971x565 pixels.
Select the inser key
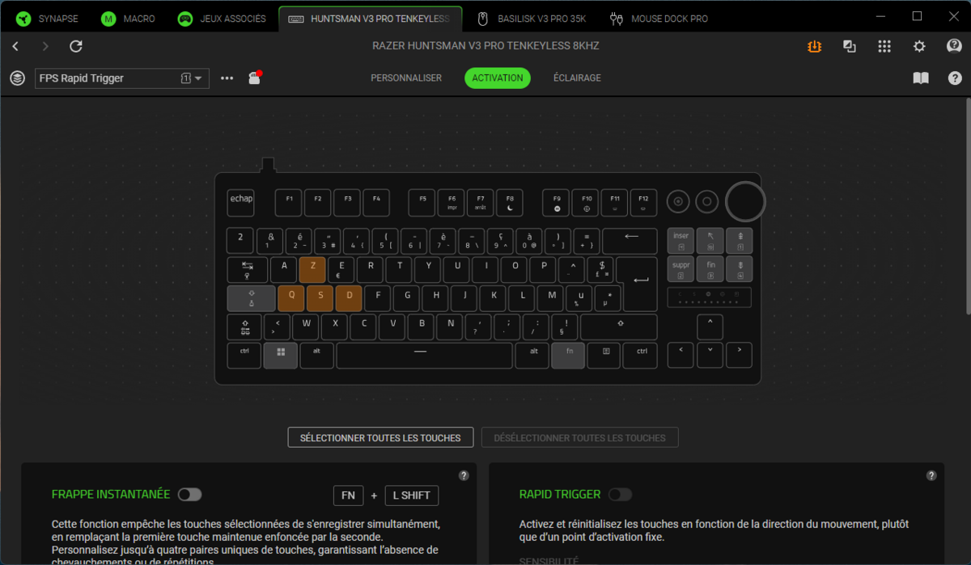(x=681, y=241)
